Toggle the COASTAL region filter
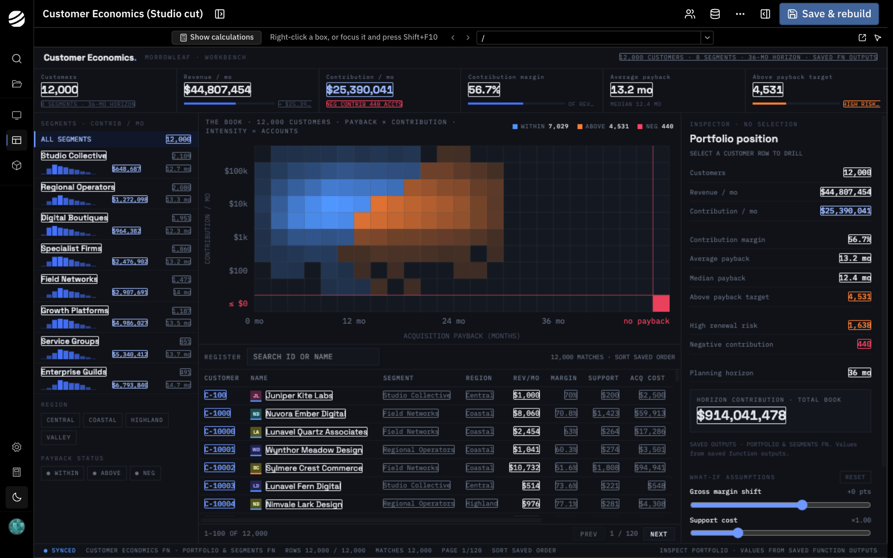This screenshot has width=893, height=558. click(103, 420)
